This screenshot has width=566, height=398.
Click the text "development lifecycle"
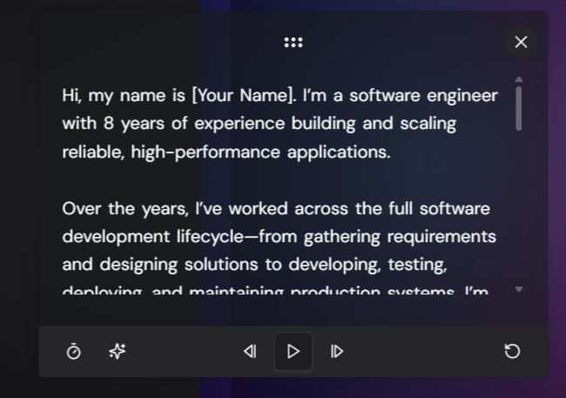pyautogui.click(x=152, y=237)
